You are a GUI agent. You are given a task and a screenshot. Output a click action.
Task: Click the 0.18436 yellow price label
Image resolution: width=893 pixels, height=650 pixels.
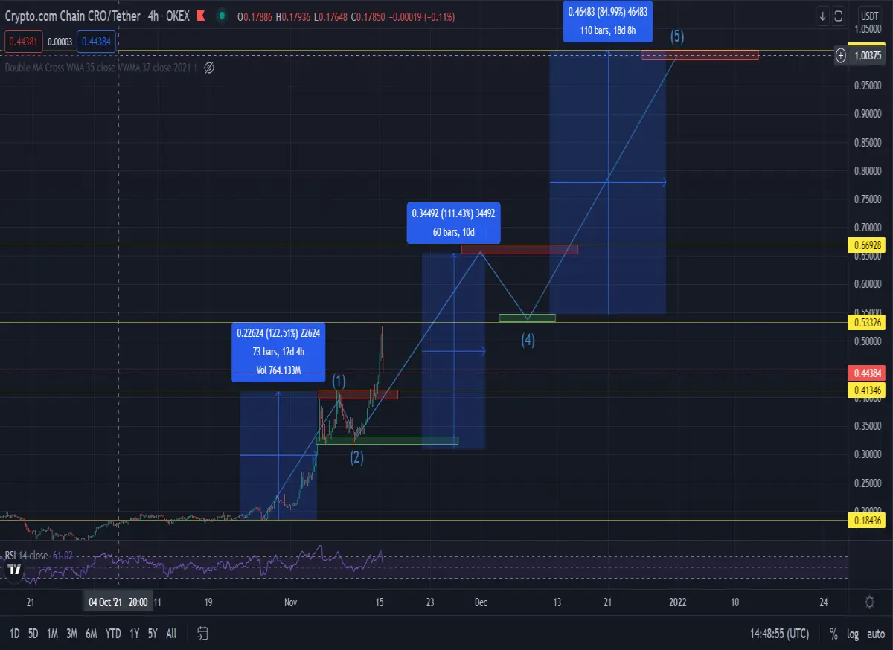click(868, 521)
